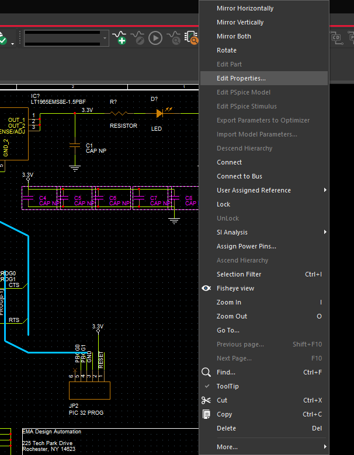Click greyed Edit PSpice Model entry
The height and width of the screenshot is (455, 354).
click(264, 92)
